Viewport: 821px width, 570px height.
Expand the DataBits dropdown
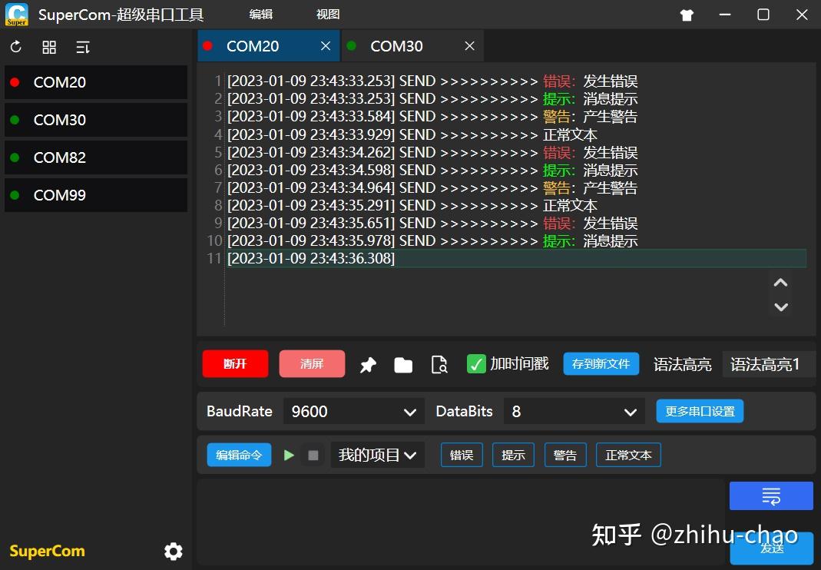(574, 411)
